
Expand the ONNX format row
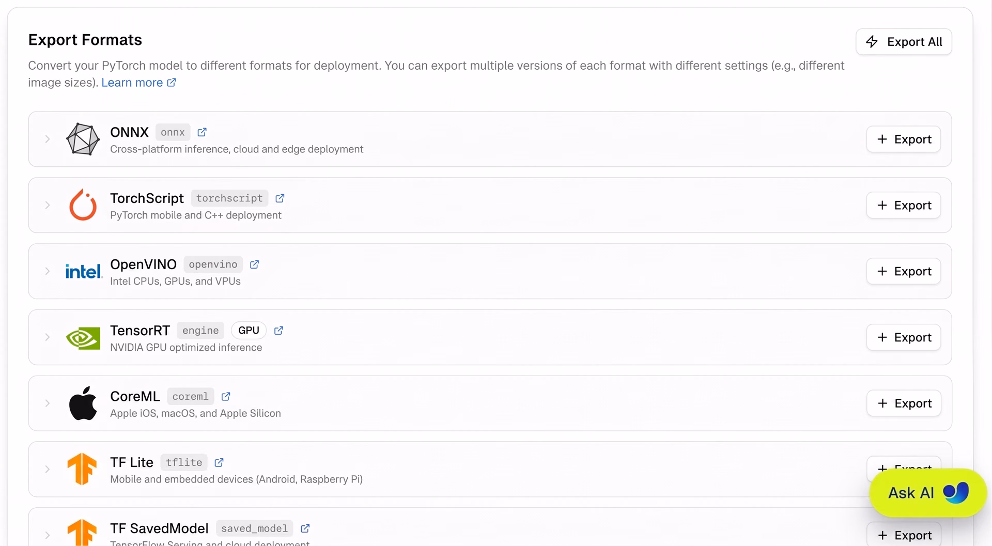48,139
